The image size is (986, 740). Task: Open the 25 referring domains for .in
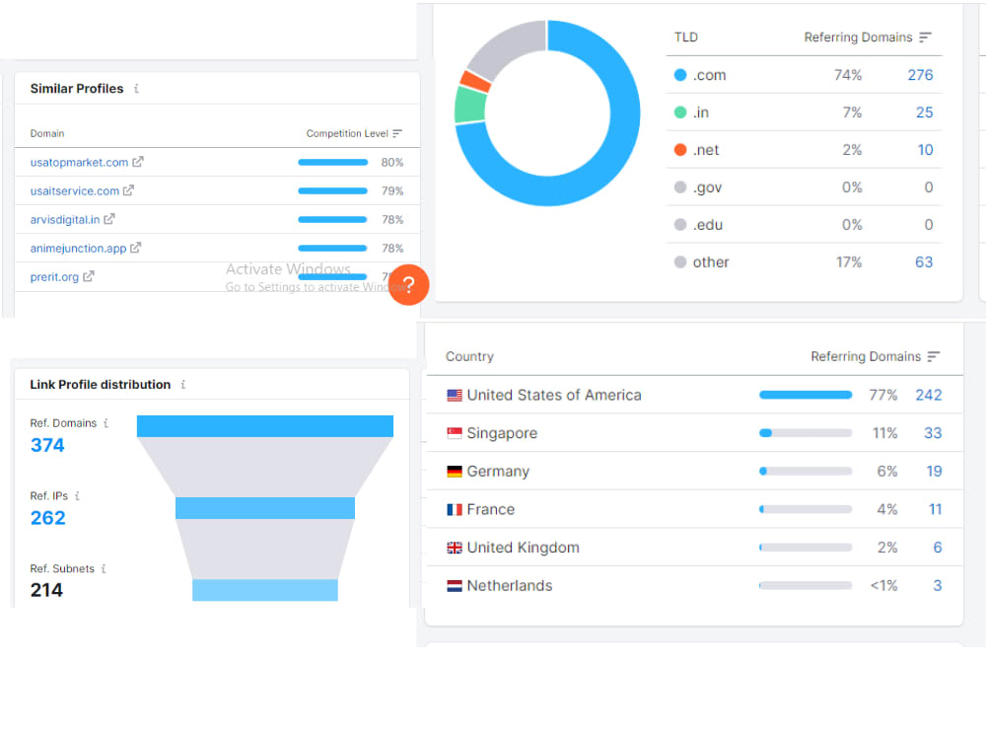tap(925, 112)
